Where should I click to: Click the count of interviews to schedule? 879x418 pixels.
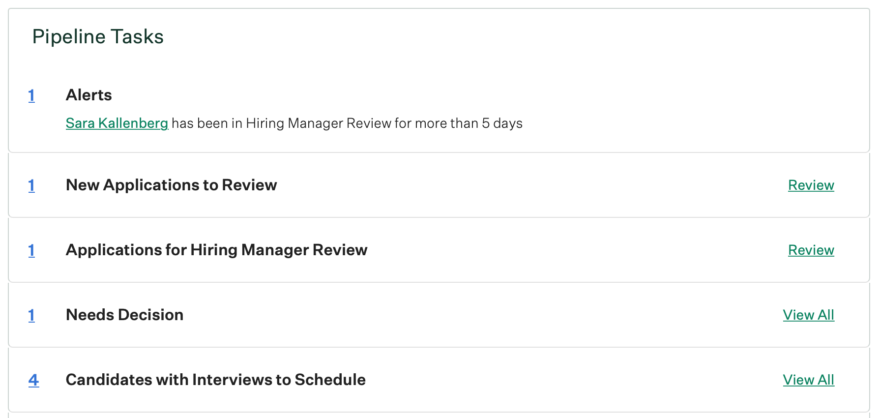[x=33, y=380]
